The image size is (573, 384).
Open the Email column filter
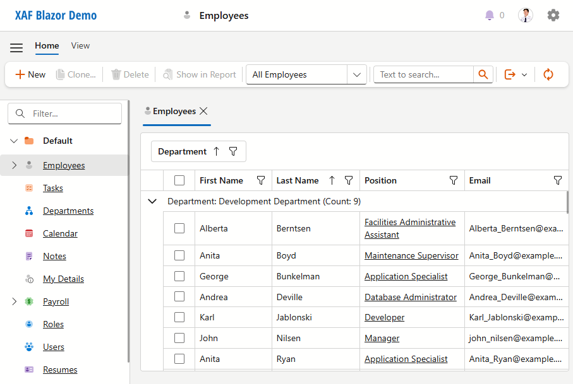[558, 180]
